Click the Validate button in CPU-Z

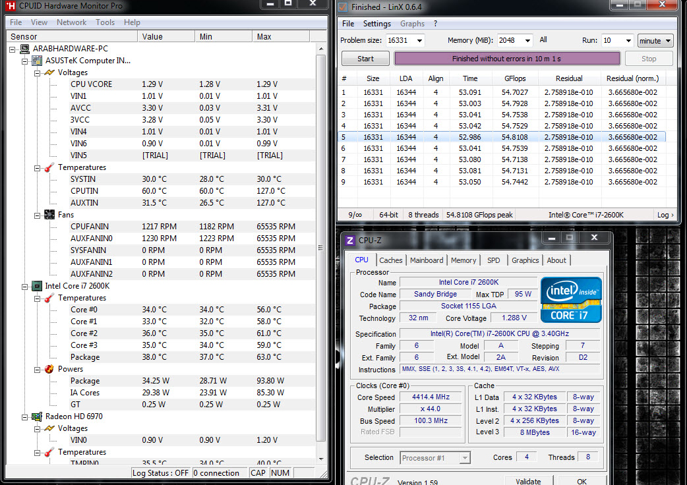[528, 480]
